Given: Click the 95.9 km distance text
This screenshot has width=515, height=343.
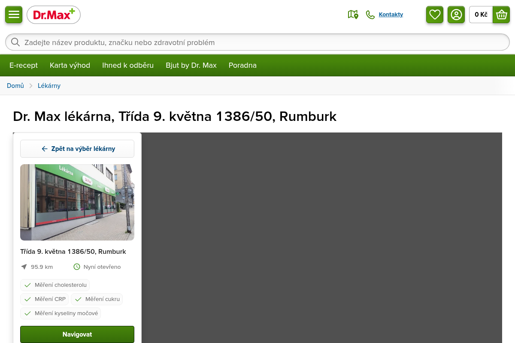Looking at the screenshot, I should 42,267.
